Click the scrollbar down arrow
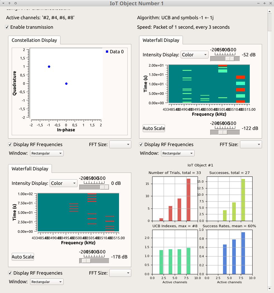274x293 pixels. pyautogui.click(x=270, y=288)
